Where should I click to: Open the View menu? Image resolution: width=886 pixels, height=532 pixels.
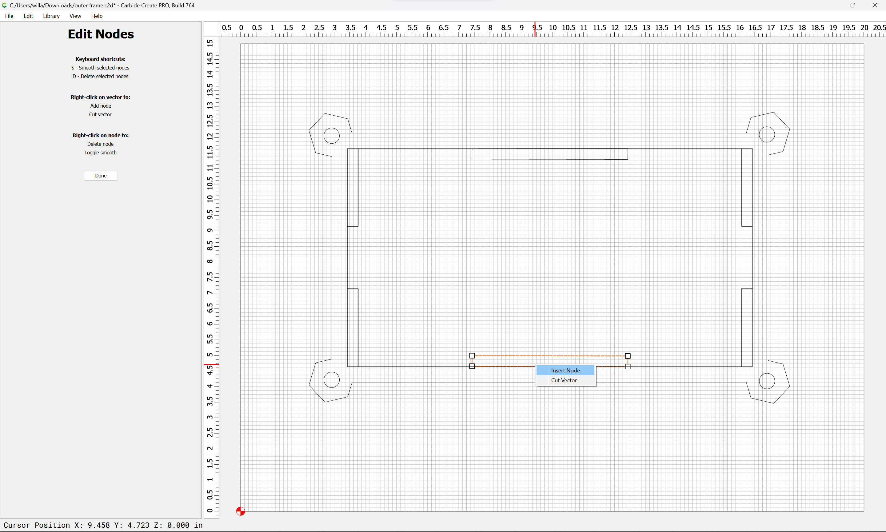[75, 16]
